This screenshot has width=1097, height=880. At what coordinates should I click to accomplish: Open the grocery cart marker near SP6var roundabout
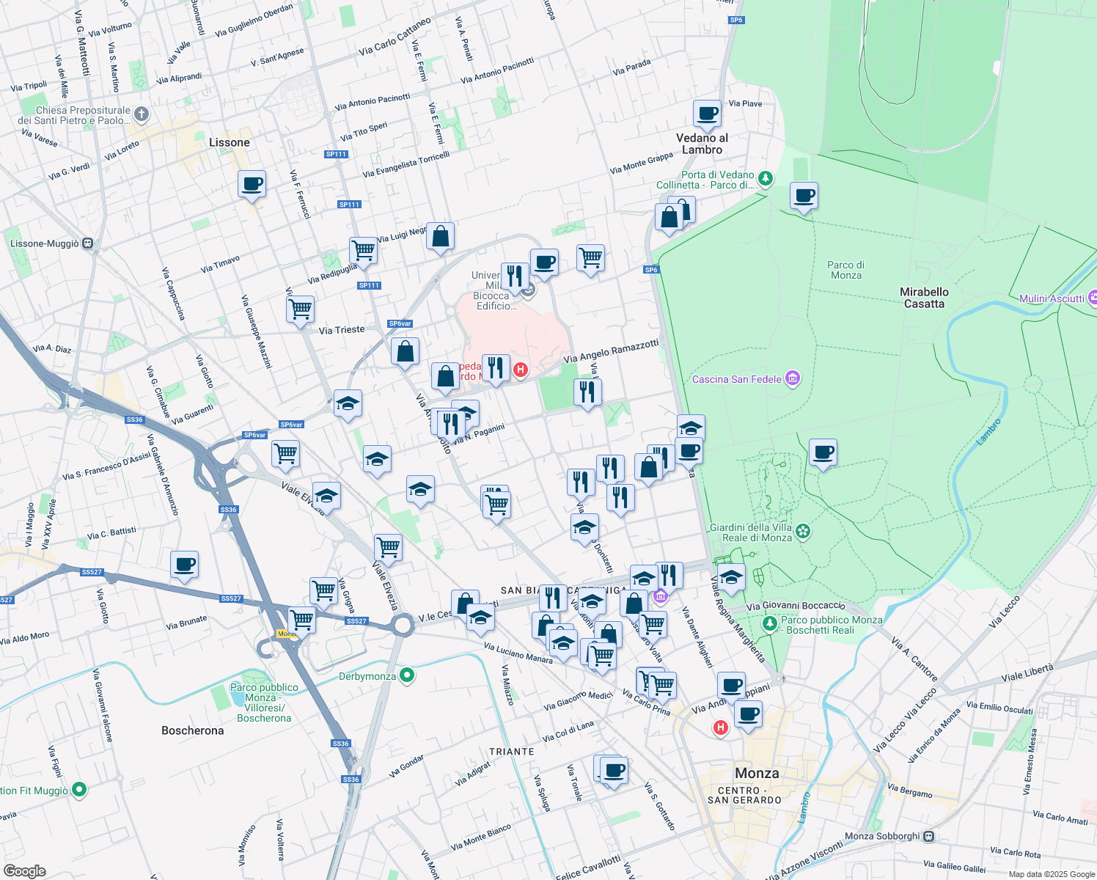coord(285,454)
